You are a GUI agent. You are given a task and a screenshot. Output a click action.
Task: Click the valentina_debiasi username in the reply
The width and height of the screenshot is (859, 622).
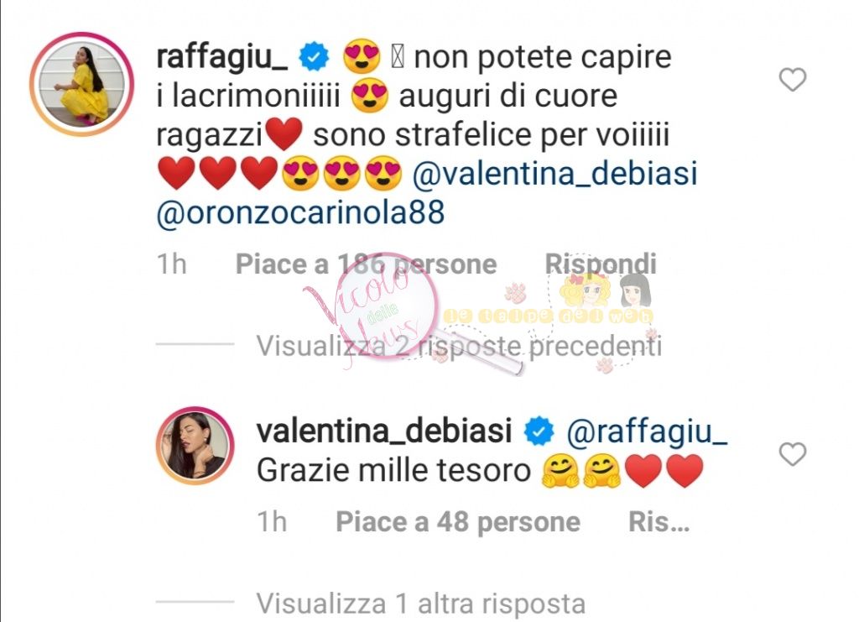point(384,431)
